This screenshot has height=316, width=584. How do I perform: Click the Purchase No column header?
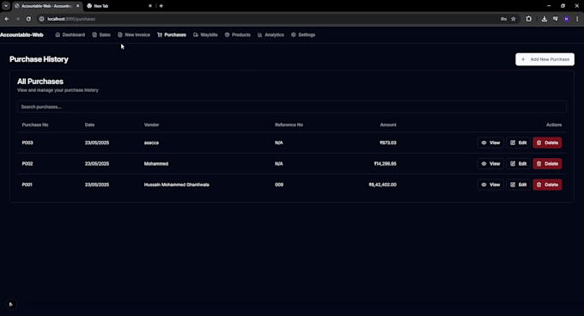coord(35,125)
